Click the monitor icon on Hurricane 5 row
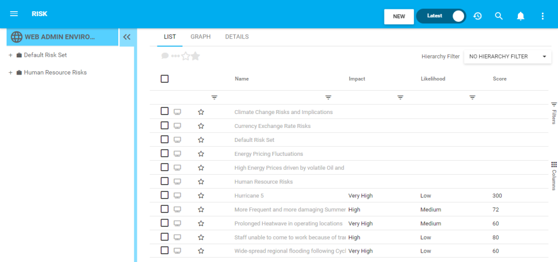This screenshot has height=262, width=558. (x=177, y=195)
